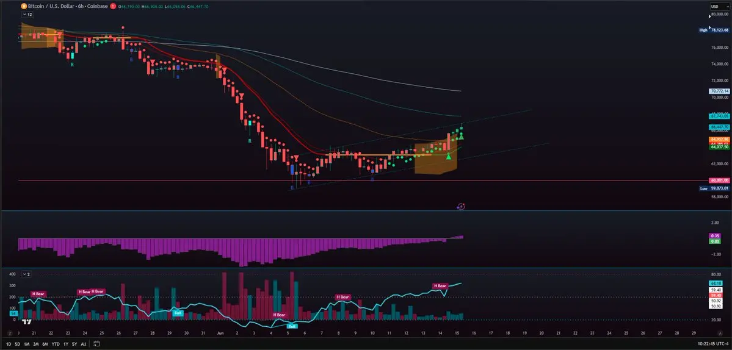Click the 'H Bear' label near May 22
Image resolution: width=732 pixels, height=350 pixels.
[x=39, y=294]
